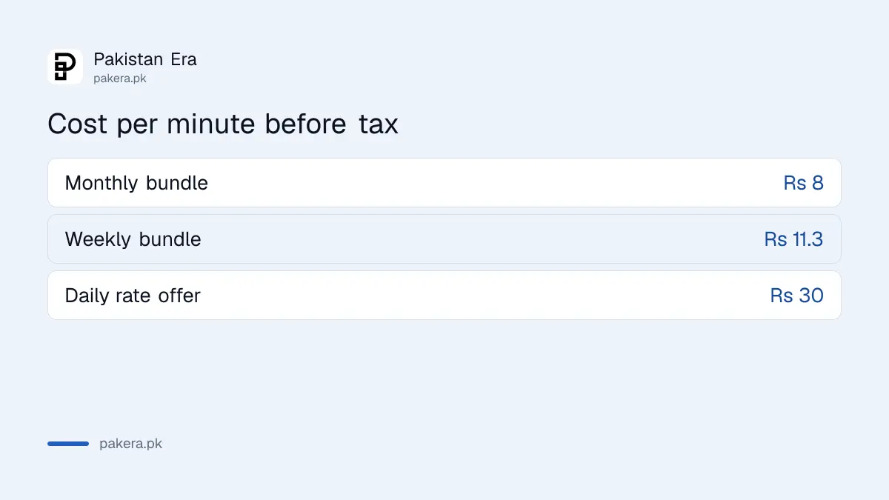The height and width of the screenshot is (500, 889).
Task: Click the word offer in Daily rate row
Action: (179, 296)
